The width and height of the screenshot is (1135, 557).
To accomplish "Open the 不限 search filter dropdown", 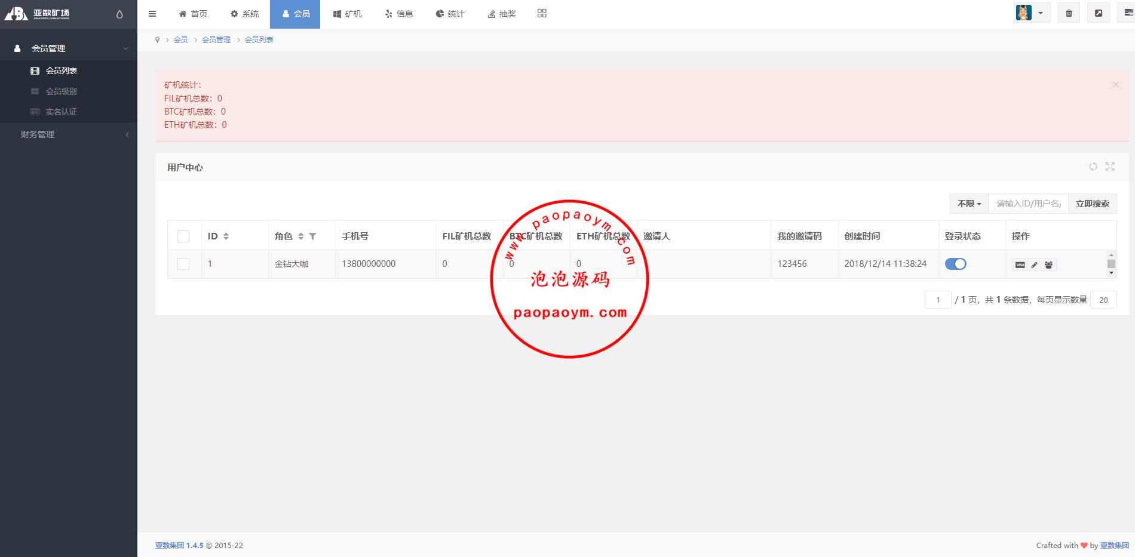I will point(969,204).
